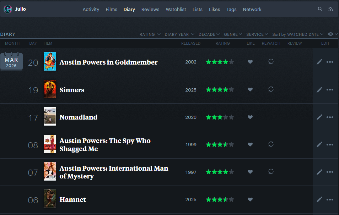Toggle the like heart for Goldmember
Screen dimensions: 339x215
250,62
